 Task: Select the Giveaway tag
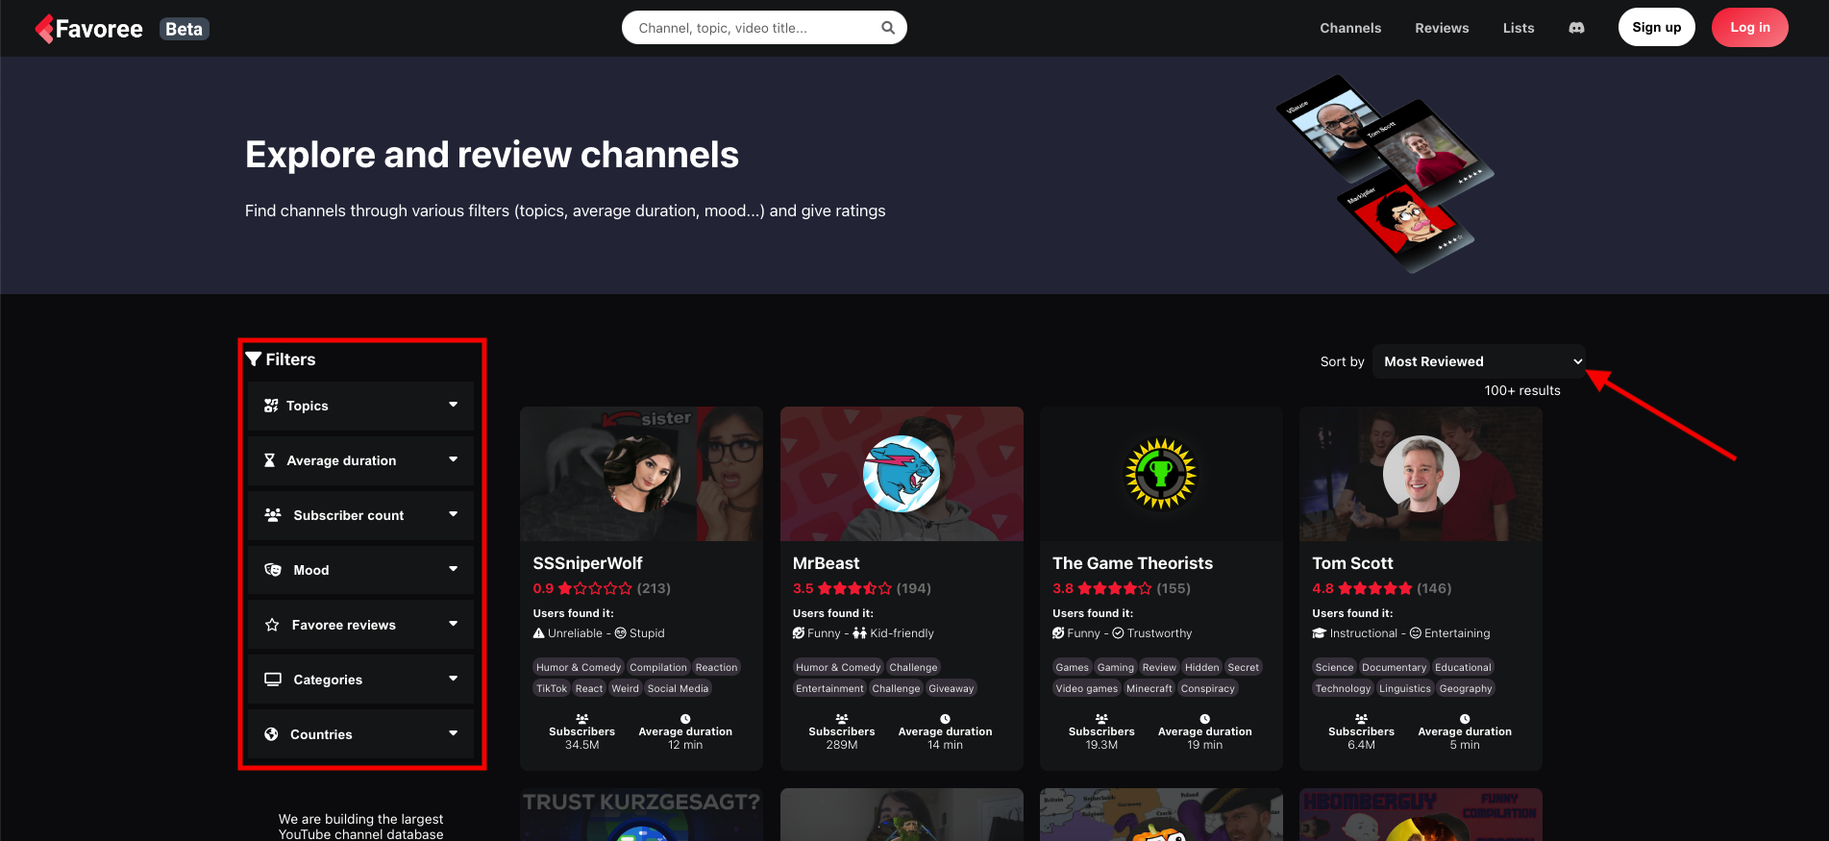[951, 688]
